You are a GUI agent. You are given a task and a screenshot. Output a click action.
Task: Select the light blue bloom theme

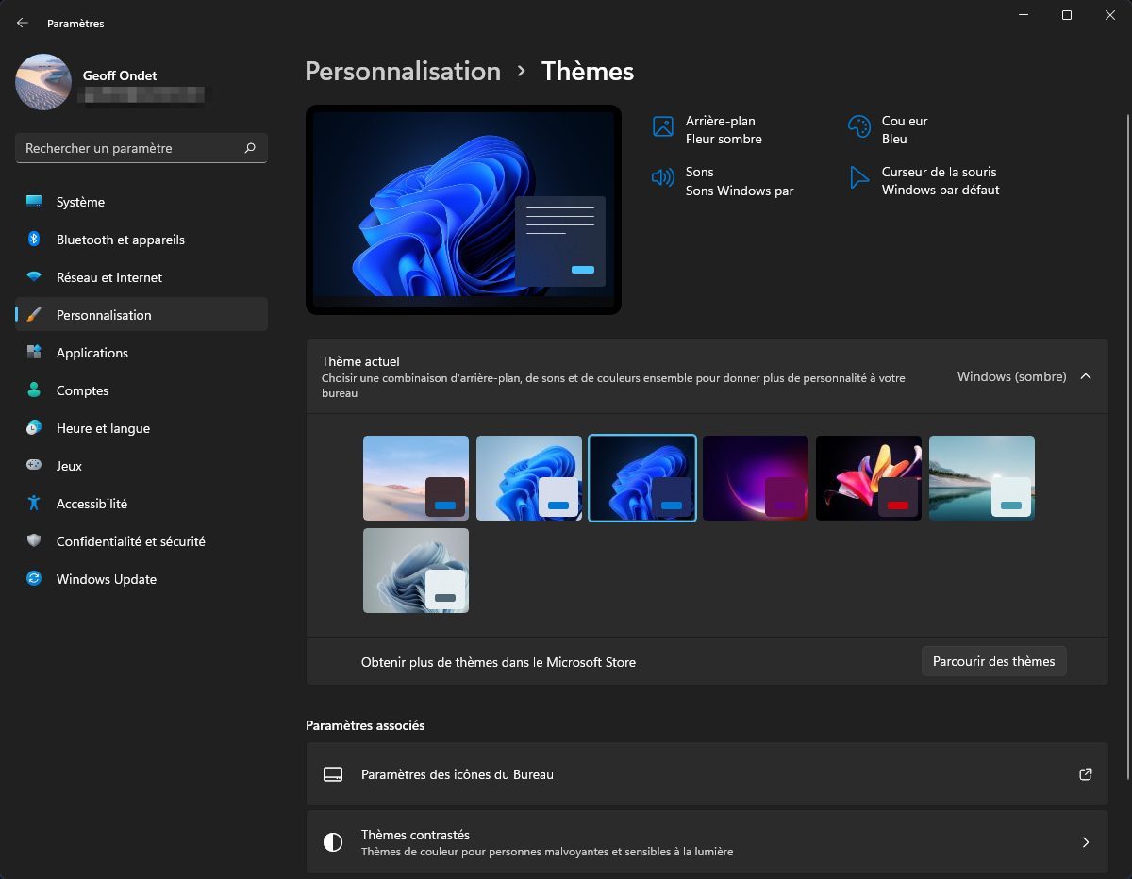tap(529, 478)
